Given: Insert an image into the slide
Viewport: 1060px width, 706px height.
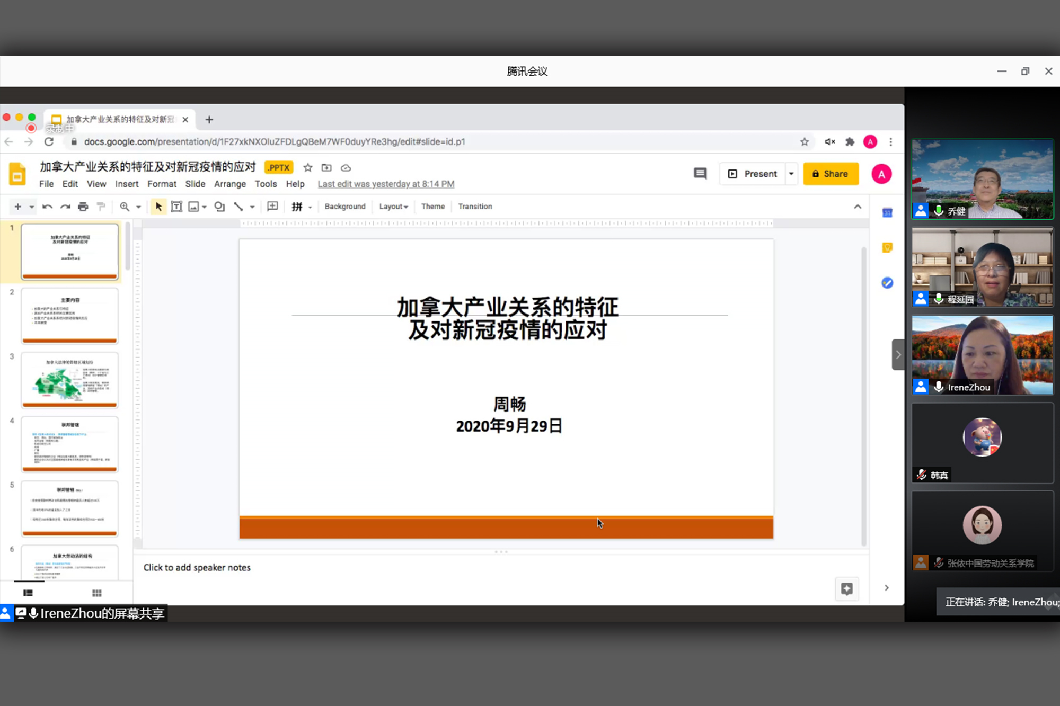Looking at the screenshot, I should click(193, 207).
